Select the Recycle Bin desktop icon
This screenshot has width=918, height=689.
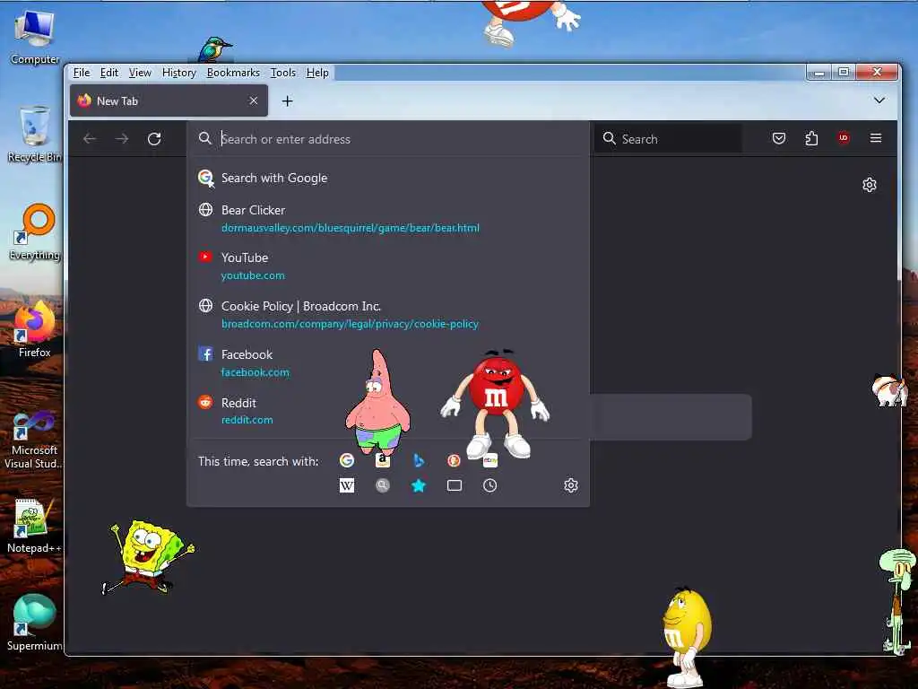[x=35, y=135]
